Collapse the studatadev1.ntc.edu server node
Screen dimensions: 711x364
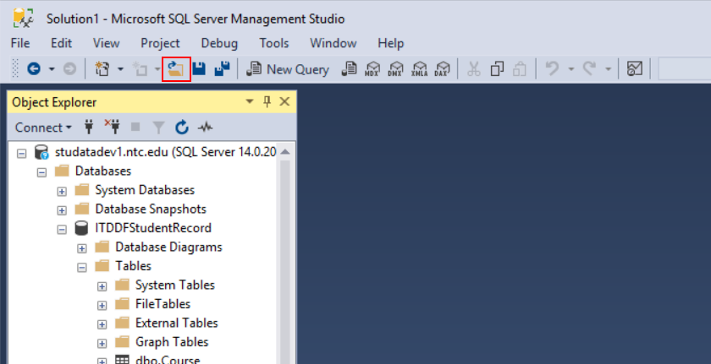coord(21,154)
